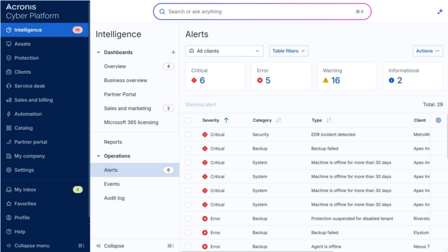
Task: Sort by Severity using arrow icon
Action: 226,120
